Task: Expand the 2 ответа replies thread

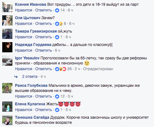Action: click(x=30, y=77)
